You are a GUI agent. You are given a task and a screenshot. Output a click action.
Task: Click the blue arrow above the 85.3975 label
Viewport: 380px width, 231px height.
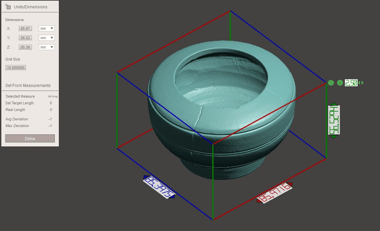[x=146, y=177]
